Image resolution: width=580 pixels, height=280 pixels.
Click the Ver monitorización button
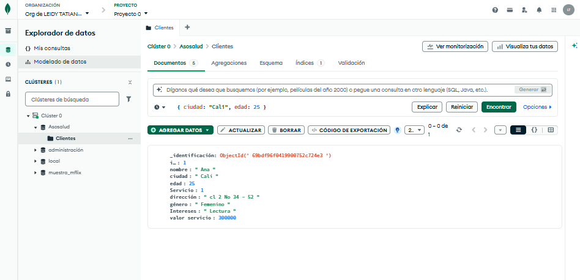click(x=455, y=46)
